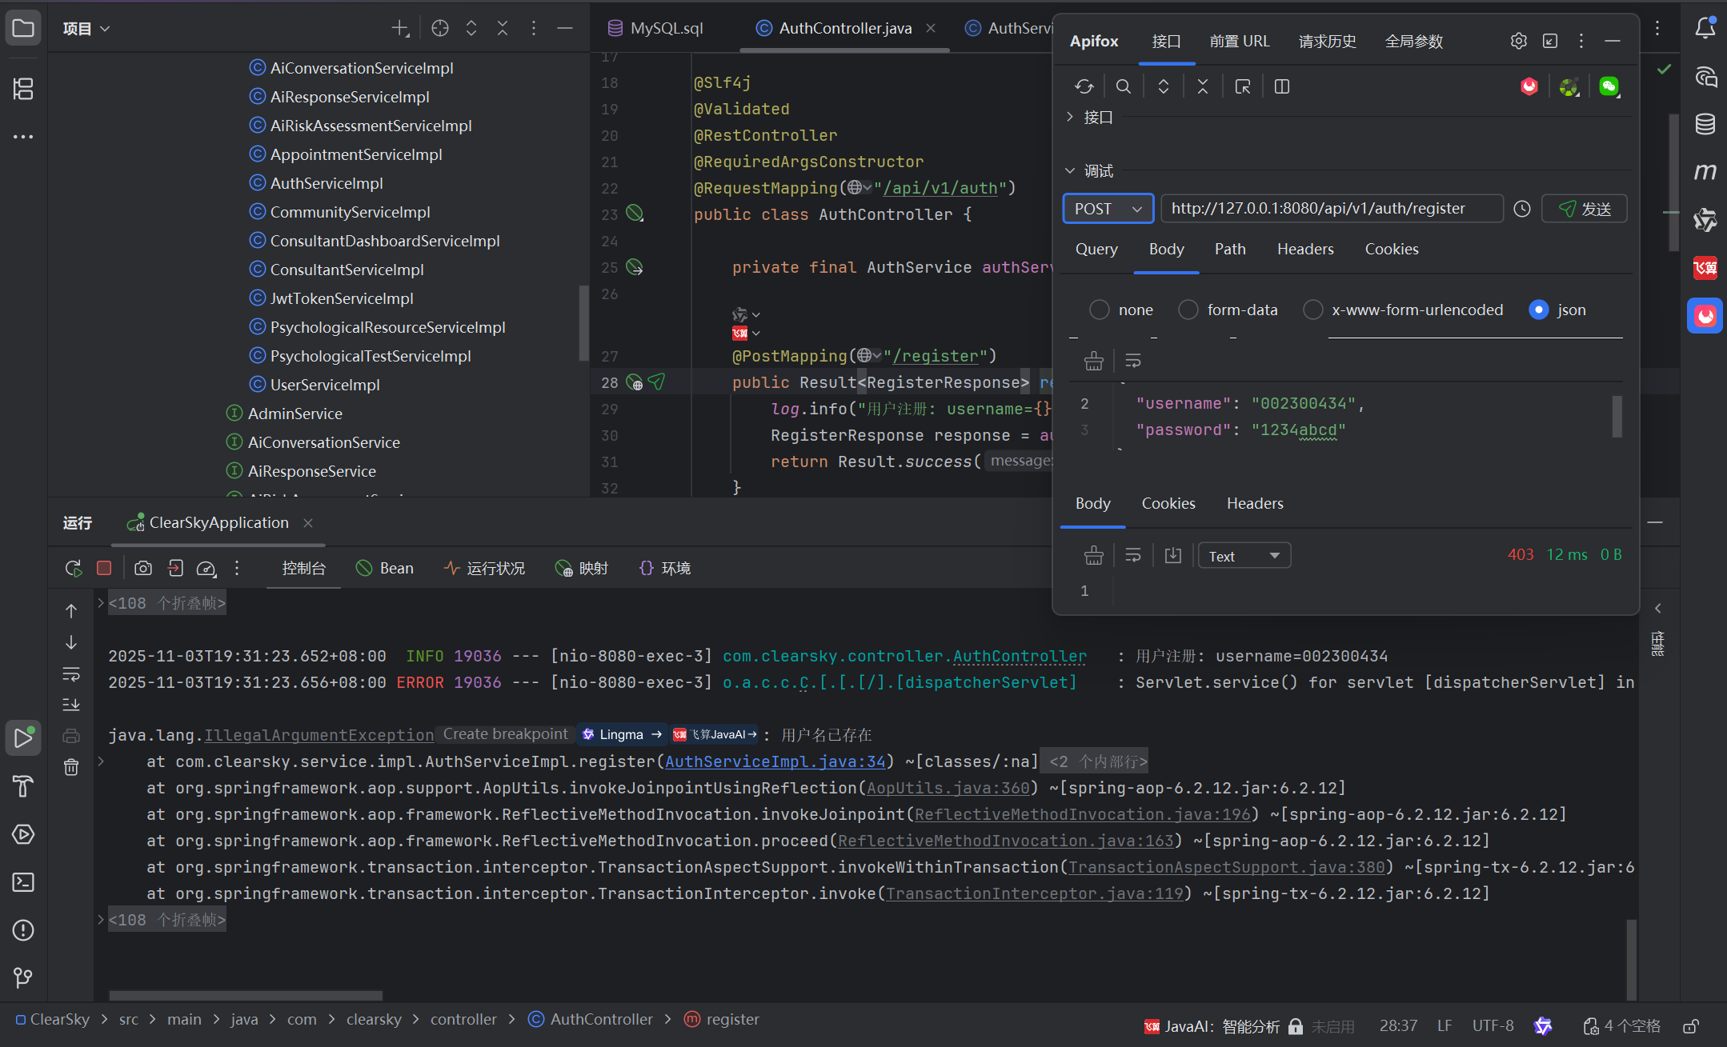This screenshot has height=1047, width=1727.
Task: Click UTF-8 encoding in status bar
Action: click(x=1493, y=1026)
